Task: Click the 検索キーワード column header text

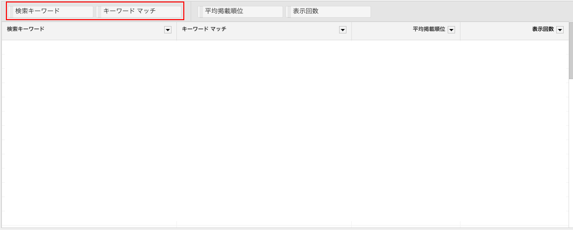Action: pyautogui.click(x=26, y=29)
